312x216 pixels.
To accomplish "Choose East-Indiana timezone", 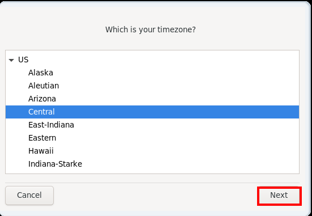I will (51, 125).
